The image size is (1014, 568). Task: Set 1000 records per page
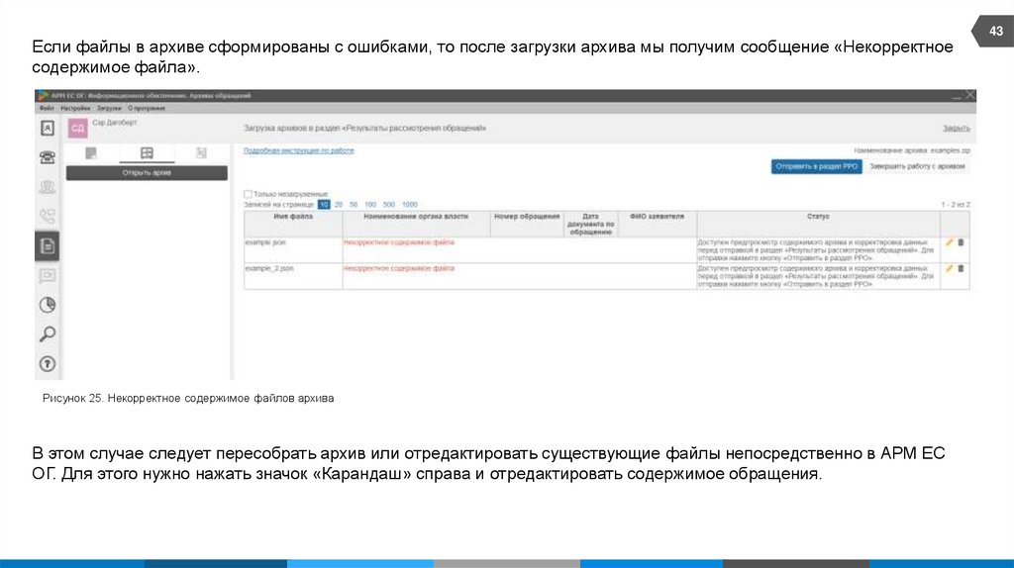pyautogui.click(x=410, y=204)
